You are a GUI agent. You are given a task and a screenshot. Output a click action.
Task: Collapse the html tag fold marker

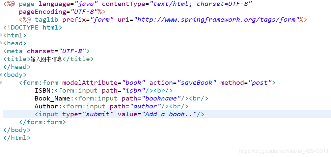click(x=1, y=35)
